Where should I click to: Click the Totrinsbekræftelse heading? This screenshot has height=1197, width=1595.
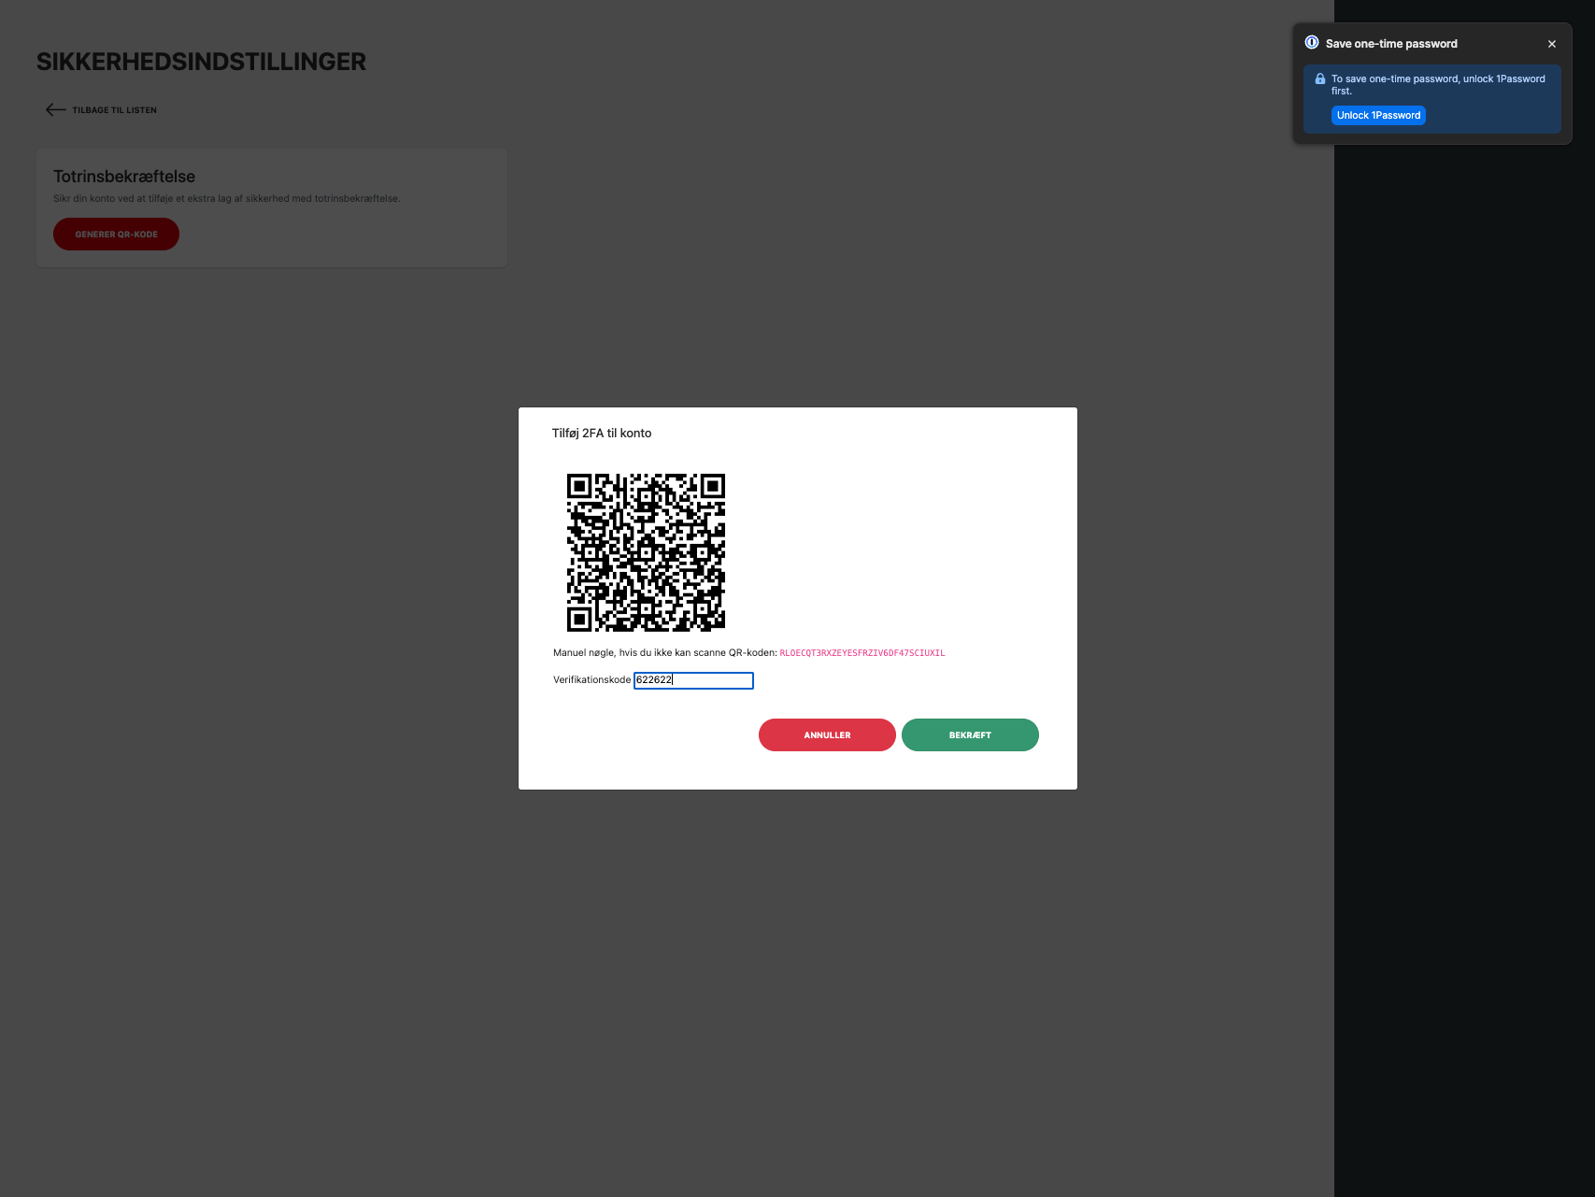click(124, 177)
